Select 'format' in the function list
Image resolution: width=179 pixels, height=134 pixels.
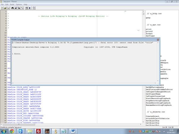[149, 34]
